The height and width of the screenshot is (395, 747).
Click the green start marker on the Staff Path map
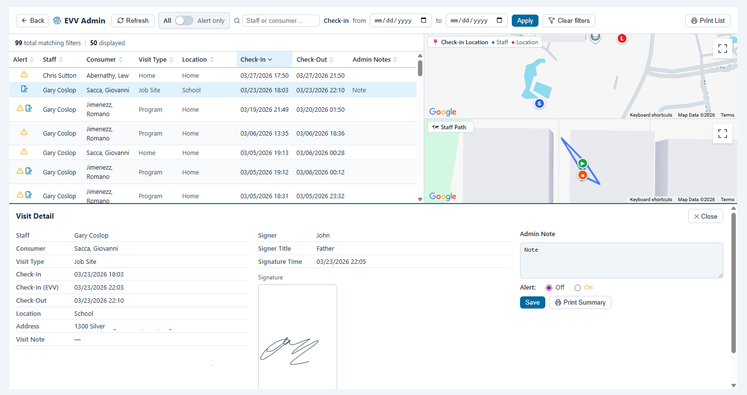582,163
